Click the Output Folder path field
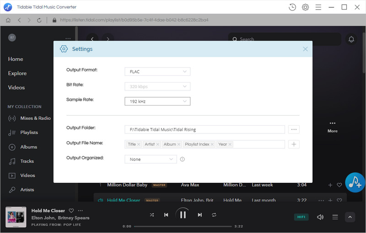The height and width of the screenshot is (233, 366). pyautogui.click(x=205, y=130)
